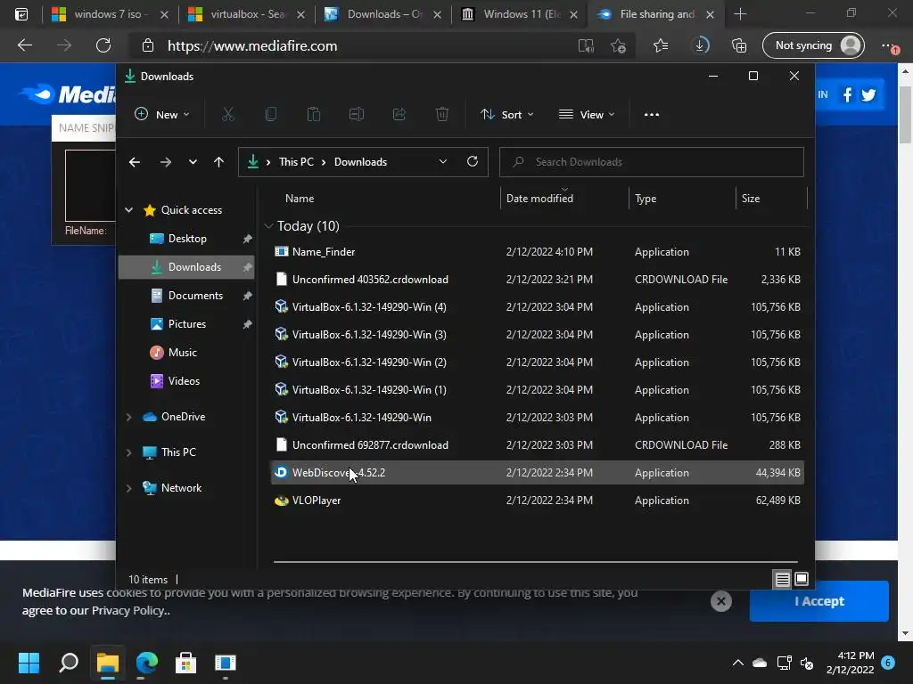913x684 pixels.
Task: Sort by Date modified column header
Action: tap(539, 199)
